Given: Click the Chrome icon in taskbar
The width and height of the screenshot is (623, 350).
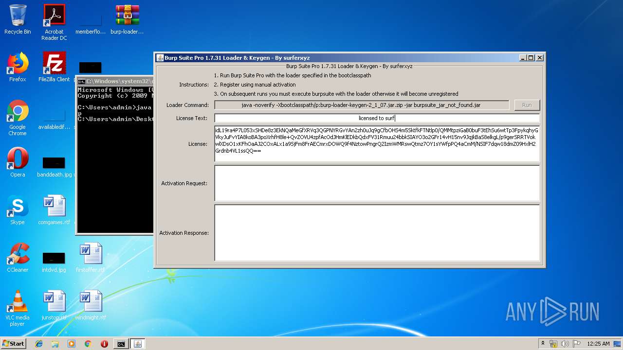Looking at the screenshot, I should (x=88, y=344).
